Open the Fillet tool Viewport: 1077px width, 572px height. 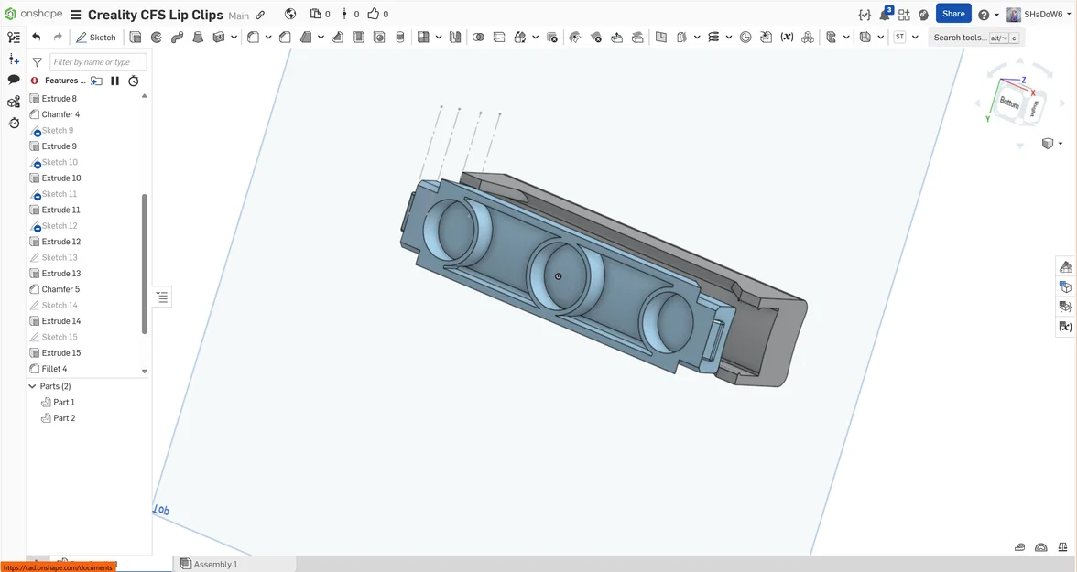tap(253, 38)
